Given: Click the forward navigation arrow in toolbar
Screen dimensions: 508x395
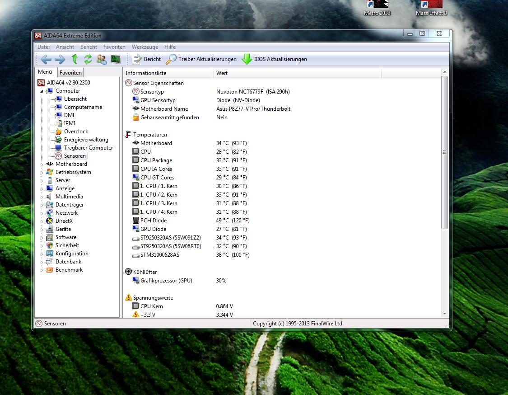Looking at the screenshot, I should point(60,59).
